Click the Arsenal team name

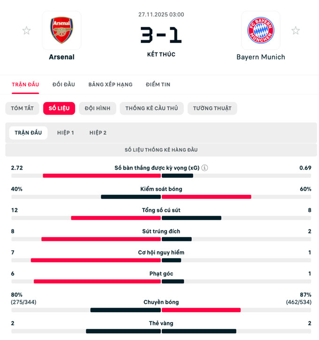click(x=61, y=57)
